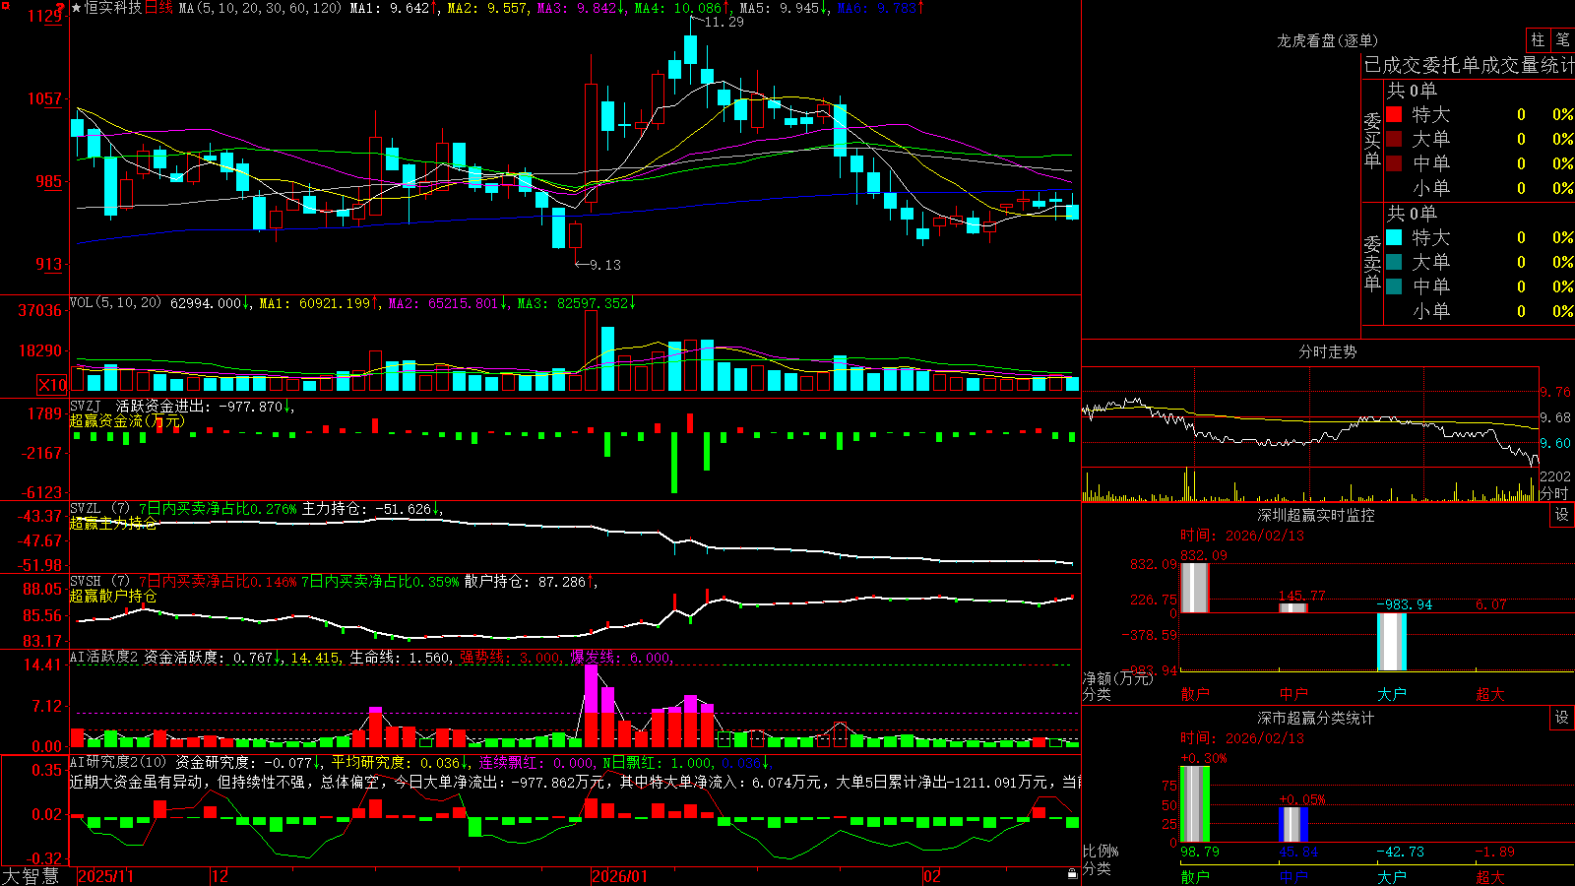
Task: Click the 时间: 2026/02/13 in 深圳超赢实时监控
Action: 1242,536
